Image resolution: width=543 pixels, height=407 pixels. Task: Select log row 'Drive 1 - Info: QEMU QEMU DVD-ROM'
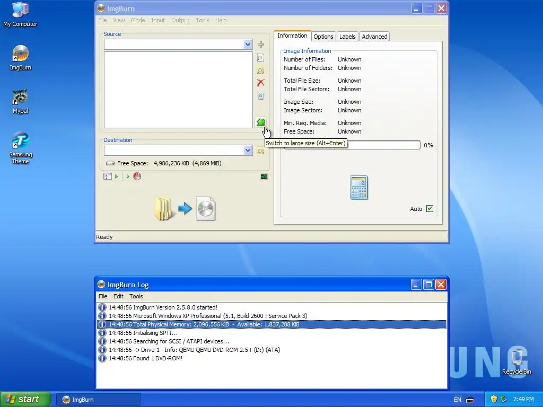272,350
